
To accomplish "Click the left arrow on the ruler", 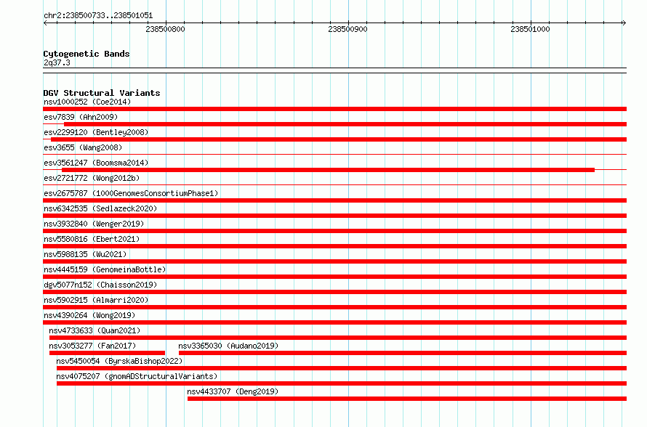I will pos(45,23).
